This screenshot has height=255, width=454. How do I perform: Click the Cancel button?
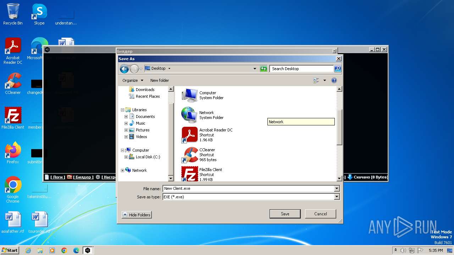pyautogui.click(x=321, y=214)
